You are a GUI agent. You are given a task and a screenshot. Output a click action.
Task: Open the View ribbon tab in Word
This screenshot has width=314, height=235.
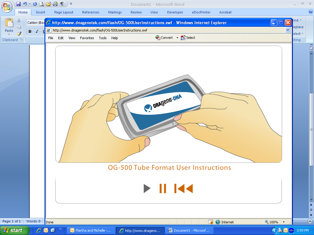[154, 12]
